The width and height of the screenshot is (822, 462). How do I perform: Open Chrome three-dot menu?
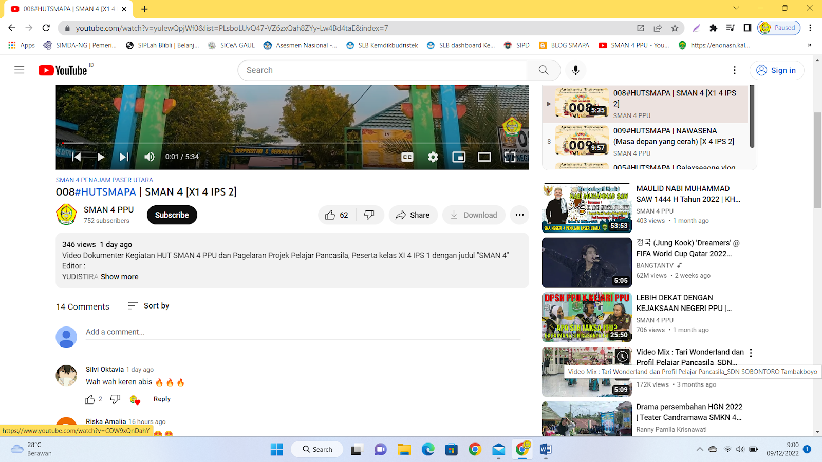click(810, 28)
